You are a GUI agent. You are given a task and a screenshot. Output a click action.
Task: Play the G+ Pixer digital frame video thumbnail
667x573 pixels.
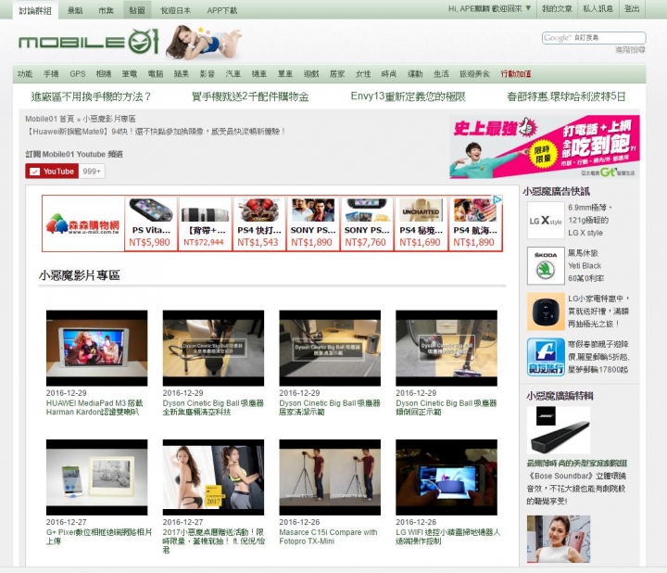[x=97, y=477]
